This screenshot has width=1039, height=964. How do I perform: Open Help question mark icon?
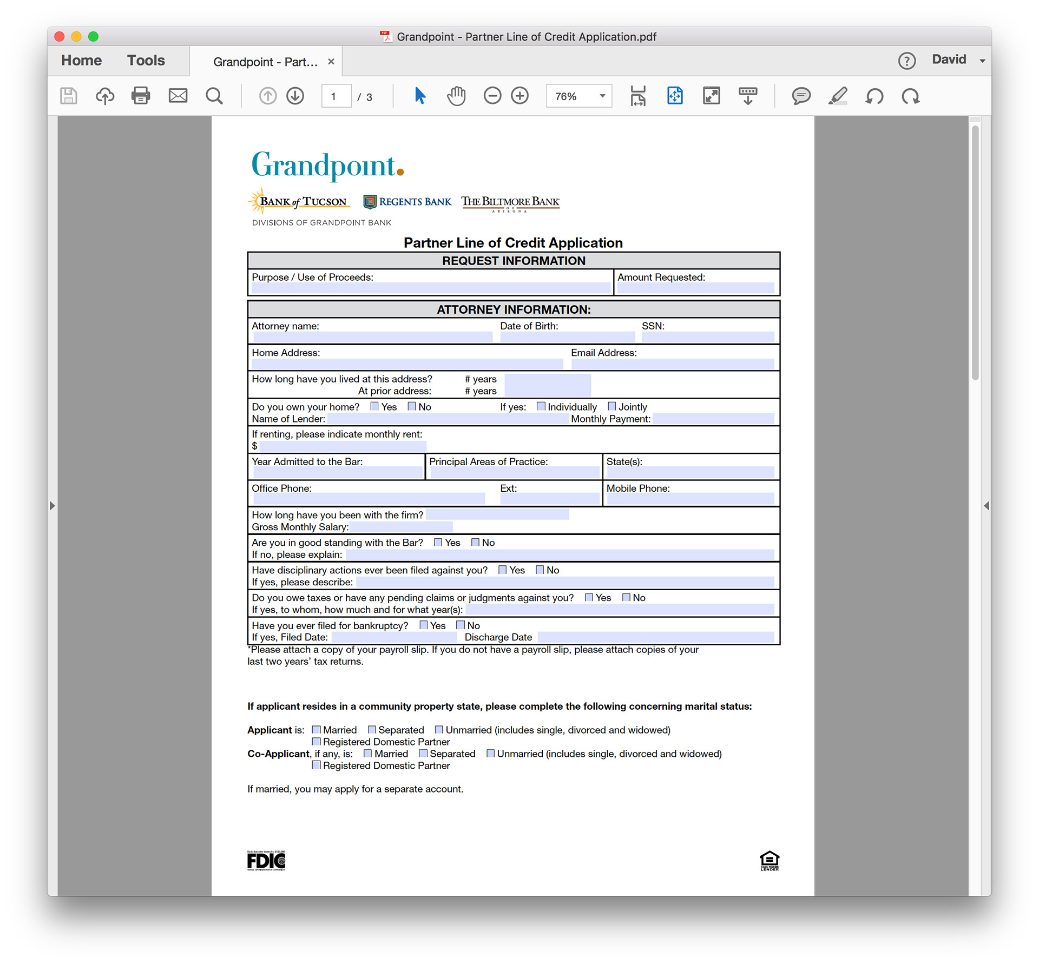pyautogui.click(x=907, y=61)
